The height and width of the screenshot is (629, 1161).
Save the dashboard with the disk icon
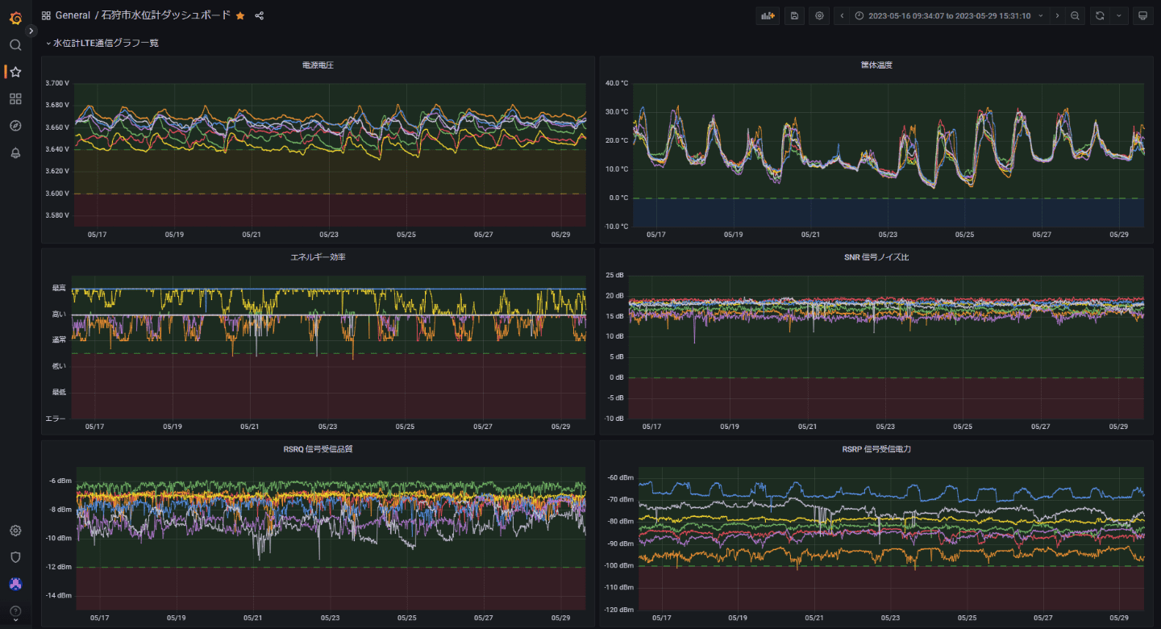tap(794, 15)
